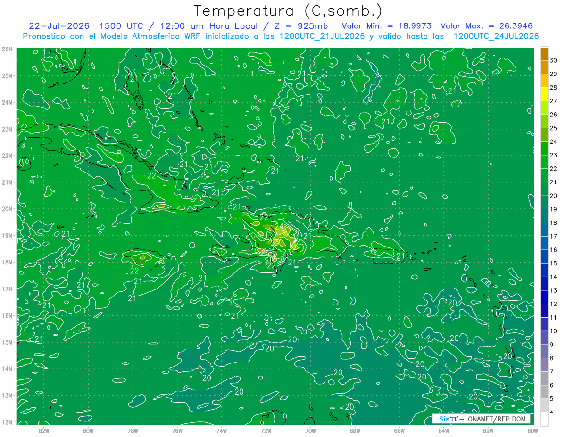This screenshot has height=437, width=566.
Task: Click the colorbar label "17"
Action: [x=554, y=236]
